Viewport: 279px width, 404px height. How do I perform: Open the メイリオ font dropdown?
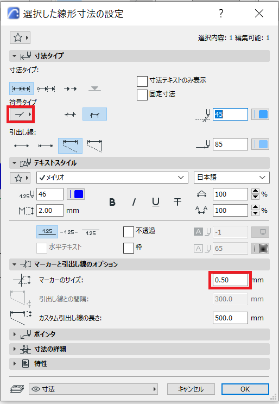coord(112,178)
